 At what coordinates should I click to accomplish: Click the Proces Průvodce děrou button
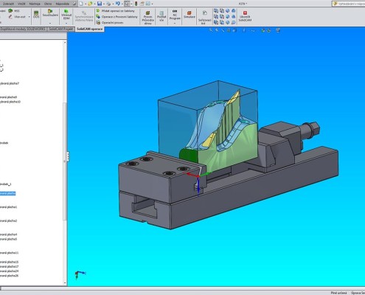pyautogui.click(x=147, y=18)
